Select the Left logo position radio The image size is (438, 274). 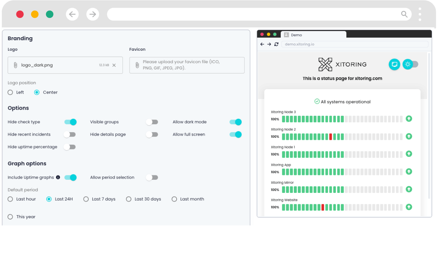pyautogui.click(x=10, y=92)
